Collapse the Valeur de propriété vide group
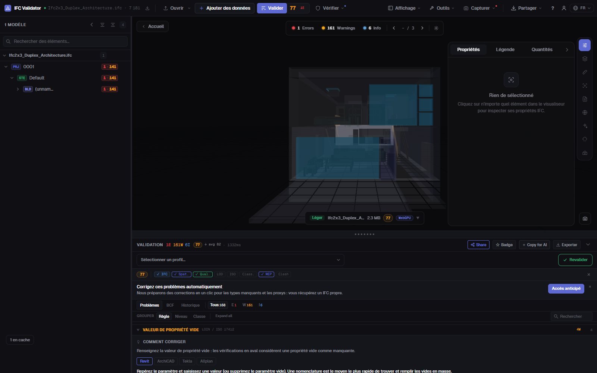The height and width of the screenshot is (373, 597). pyautogui.click(x=138, y=330)
